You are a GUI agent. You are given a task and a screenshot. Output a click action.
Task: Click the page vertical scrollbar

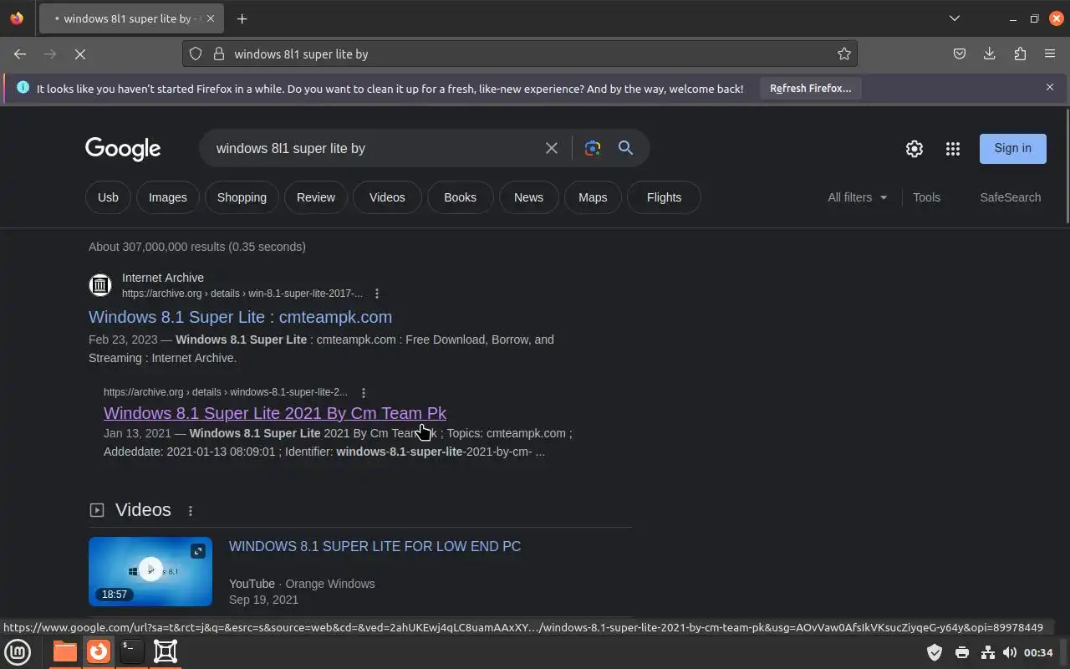[x=1066, y=167]
